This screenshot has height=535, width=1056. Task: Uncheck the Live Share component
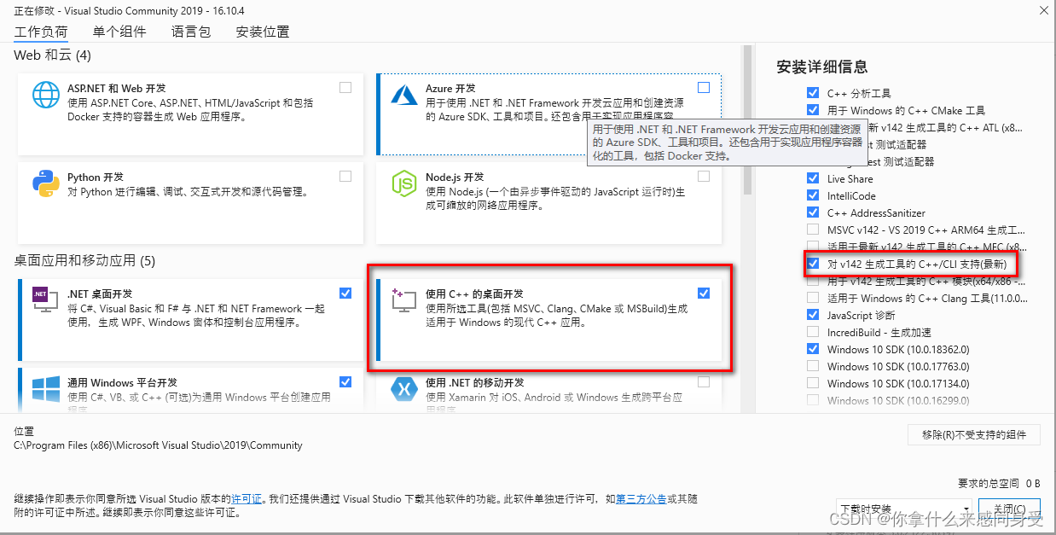point(813,178)
